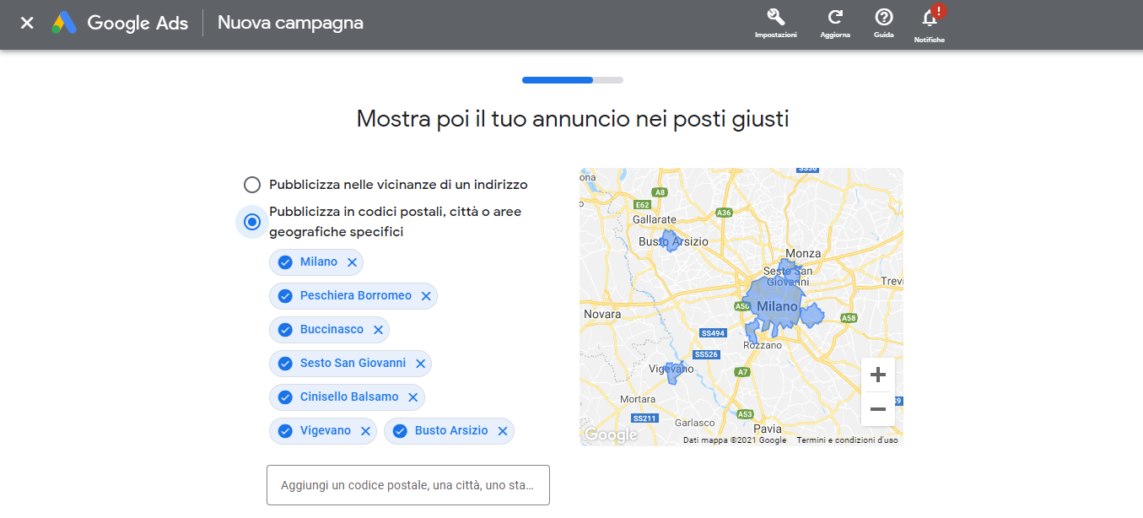Image resolution: width=1143 pixels, height=518 pixels.
Task: Select 'Pubblicizza in codici postali' radio option
Action: 252,222
